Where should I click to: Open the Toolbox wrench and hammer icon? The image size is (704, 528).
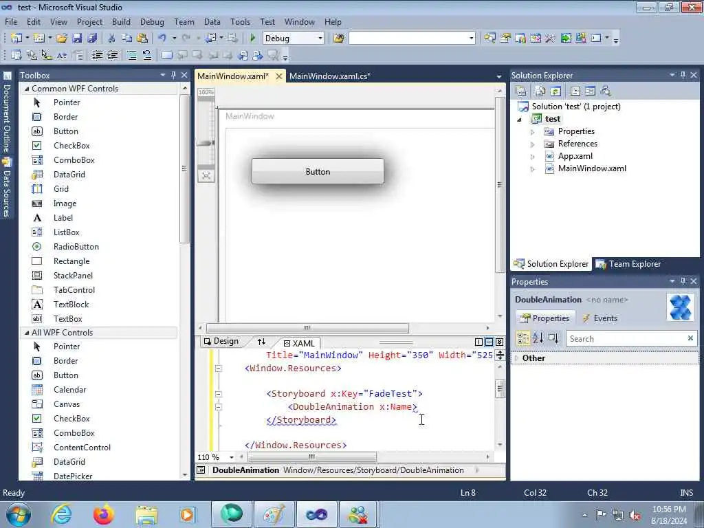point(550,38)
